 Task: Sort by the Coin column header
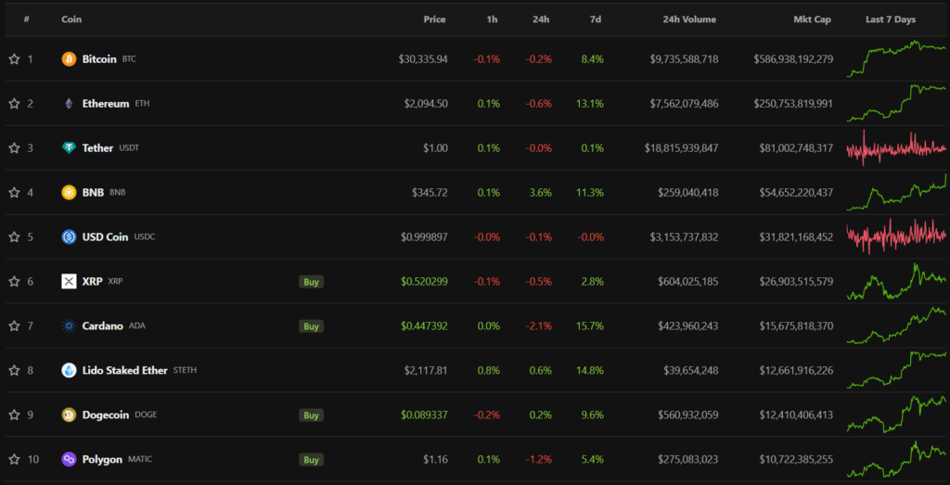pyautogui.click(x=71, y=19)
